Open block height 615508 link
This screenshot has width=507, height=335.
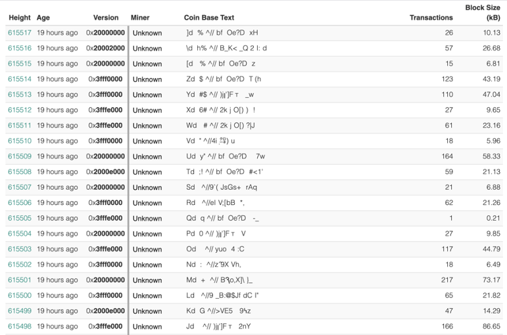point(20,172)
